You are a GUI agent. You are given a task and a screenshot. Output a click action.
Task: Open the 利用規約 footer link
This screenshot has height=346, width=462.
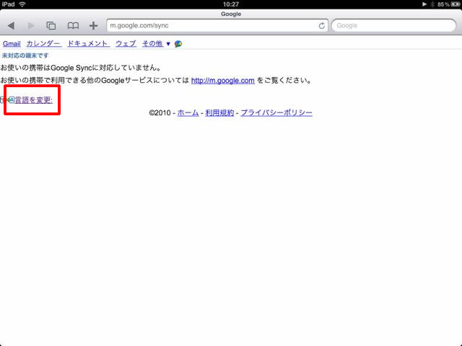click(x=219, y=112)
